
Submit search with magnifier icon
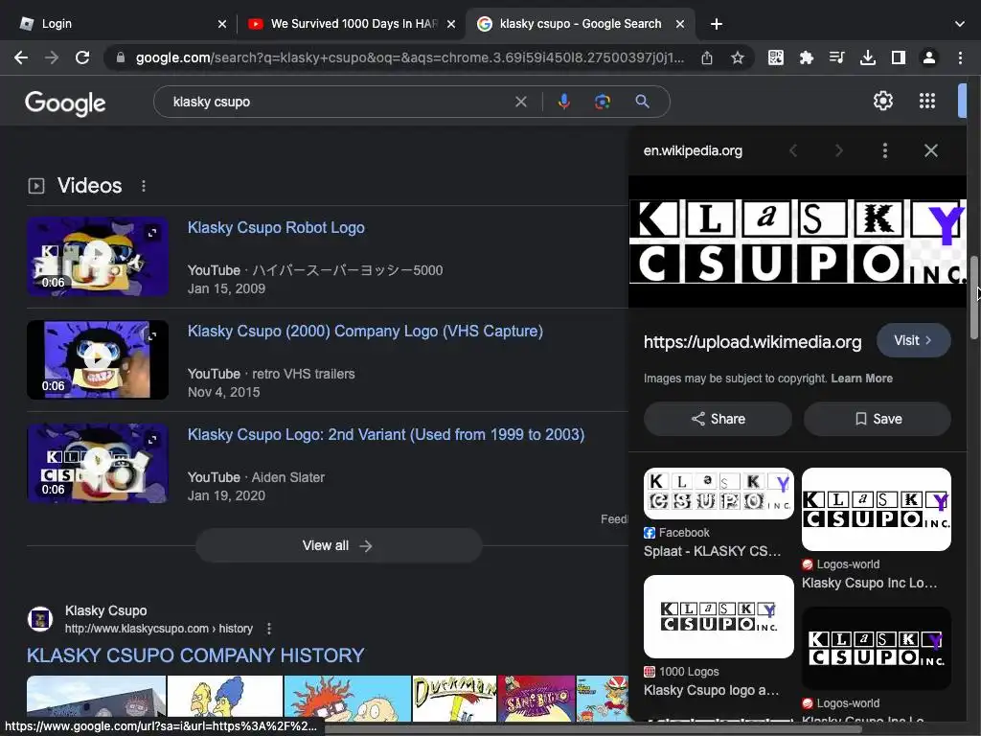[x=642, y=102]
